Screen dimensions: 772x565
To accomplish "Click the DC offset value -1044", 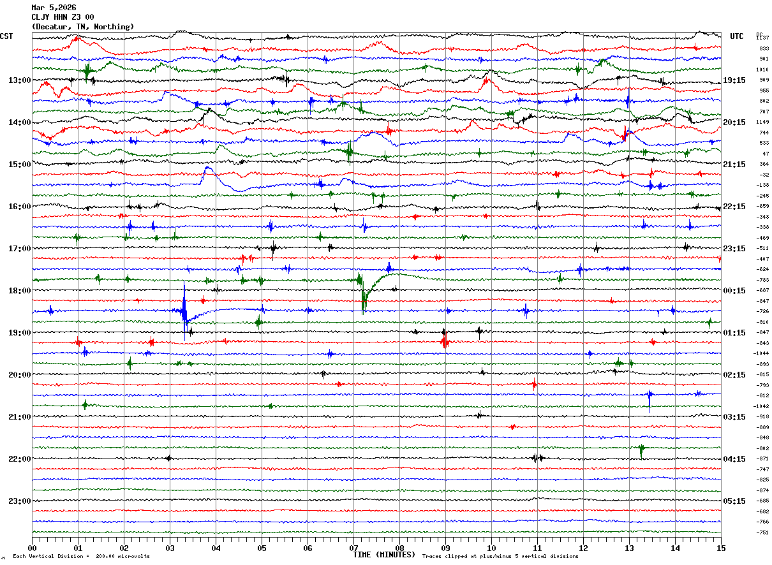I will 762,353.
